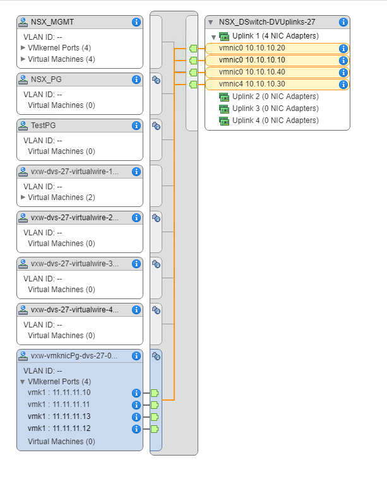
Task: Select vxw-vmknicPg-dvs-27-0 port group header
Action: tap(80, 356)
